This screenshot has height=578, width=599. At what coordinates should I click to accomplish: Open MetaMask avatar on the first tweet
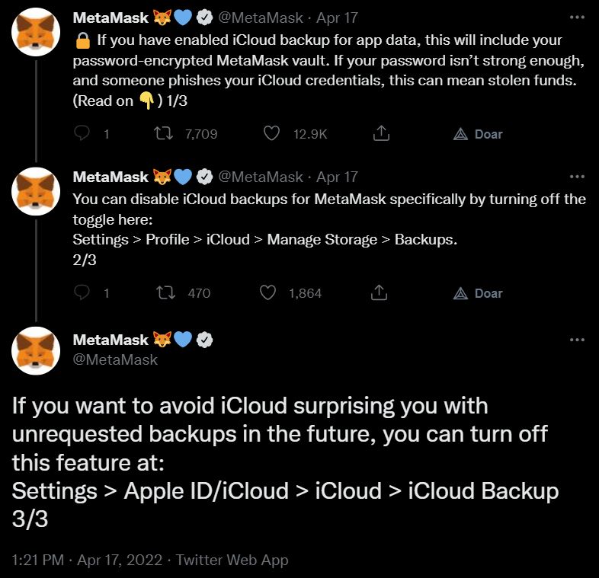click(x=36, y=32)
